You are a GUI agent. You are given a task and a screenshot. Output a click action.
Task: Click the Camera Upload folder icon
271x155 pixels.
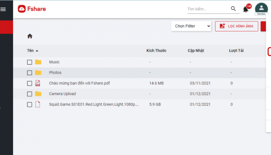point(38,94)
